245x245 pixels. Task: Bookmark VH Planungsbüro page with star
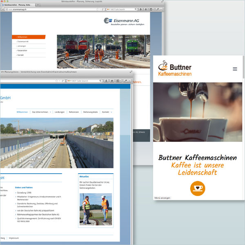tap(57, 81)
